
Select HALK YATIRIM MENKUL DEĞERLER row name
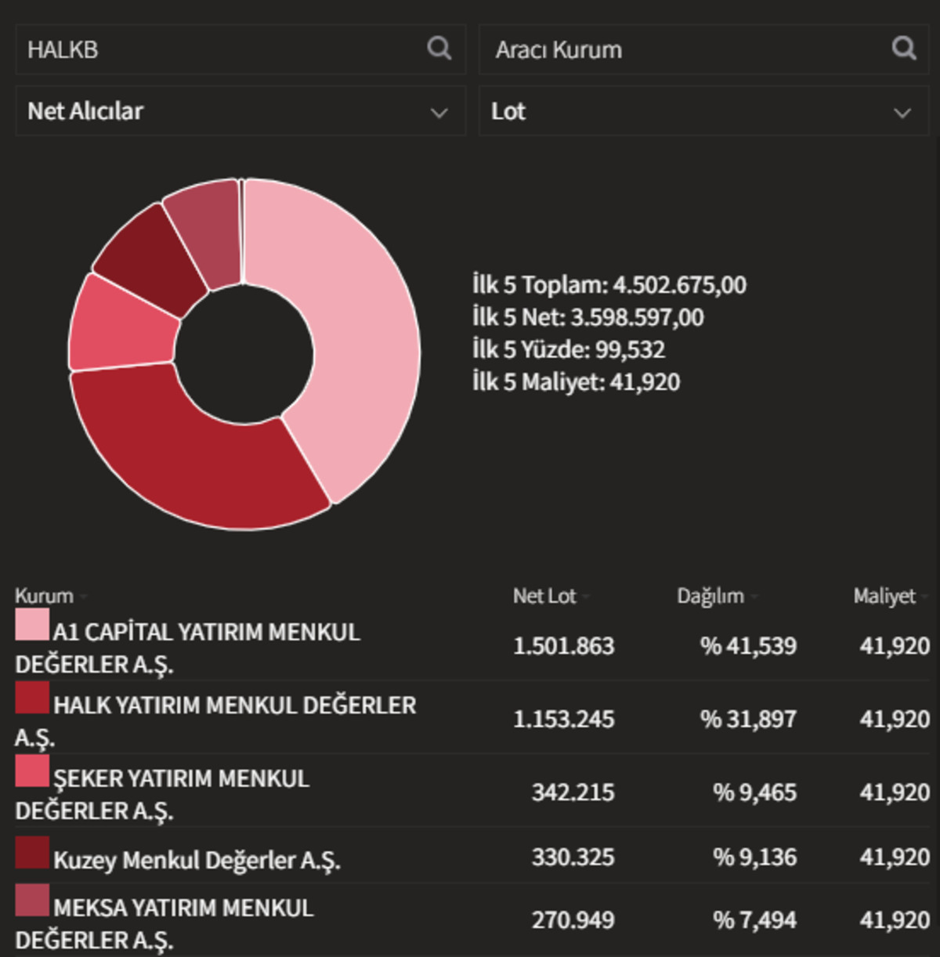215,720
